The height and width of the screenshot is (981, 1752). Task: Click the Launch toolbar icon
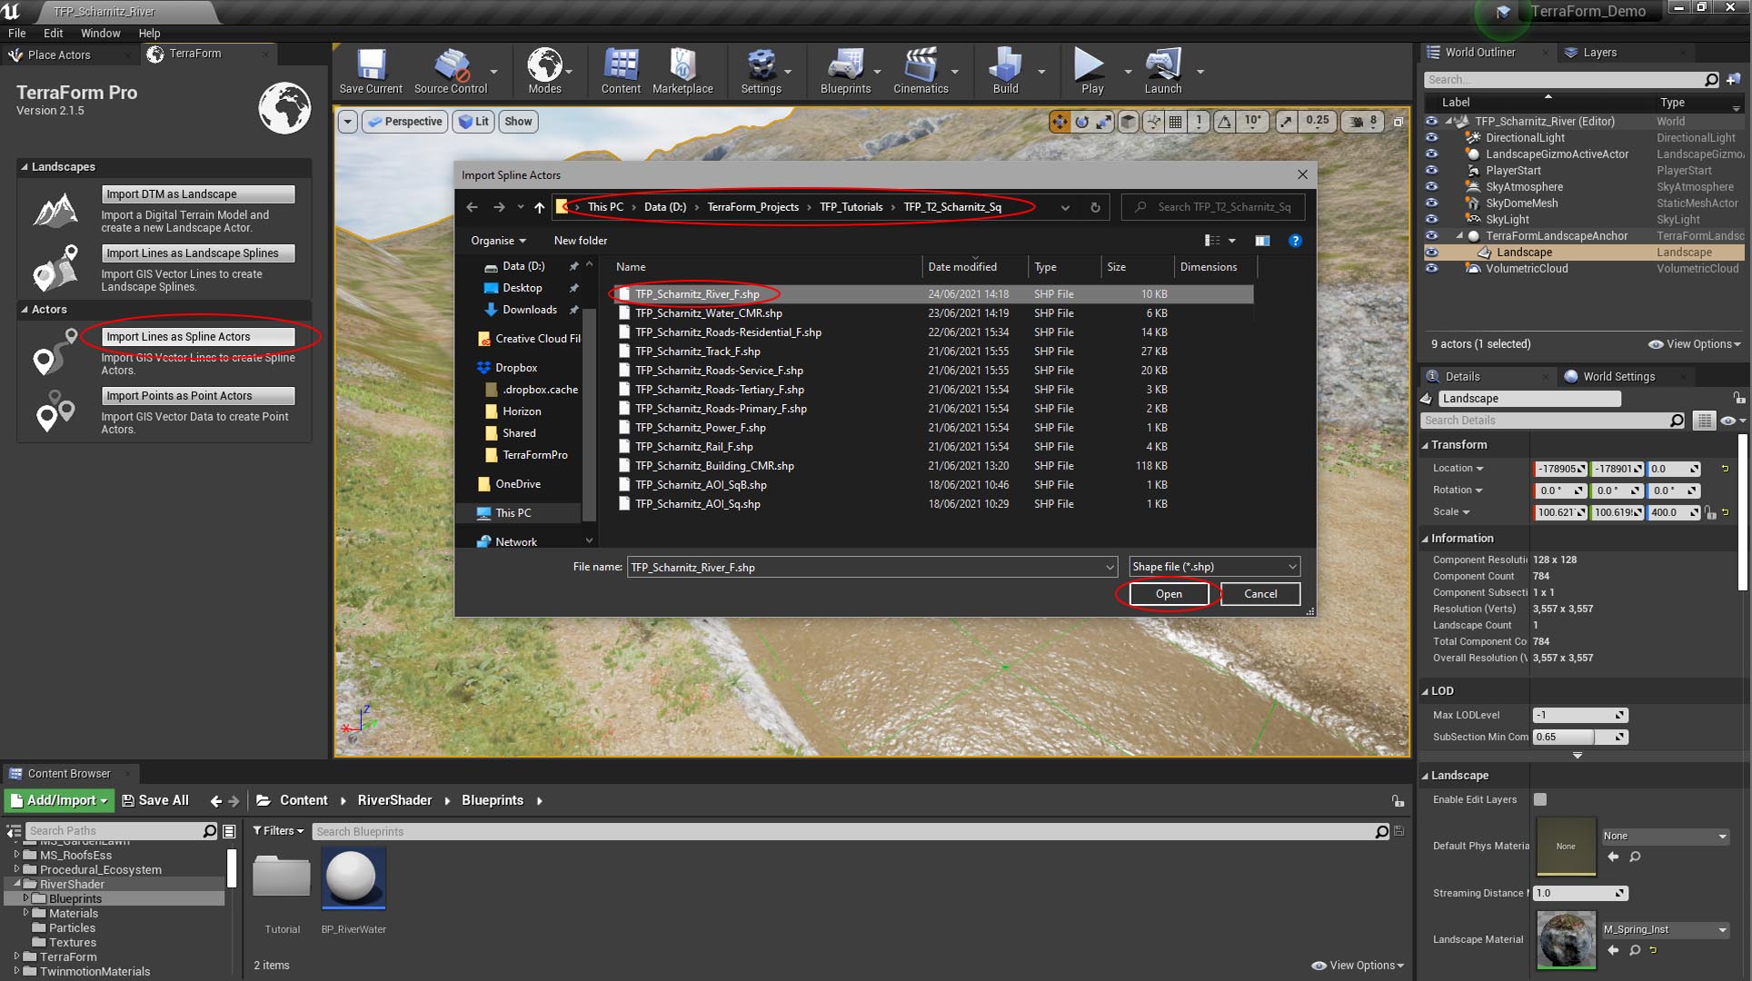pos(1163,71)
